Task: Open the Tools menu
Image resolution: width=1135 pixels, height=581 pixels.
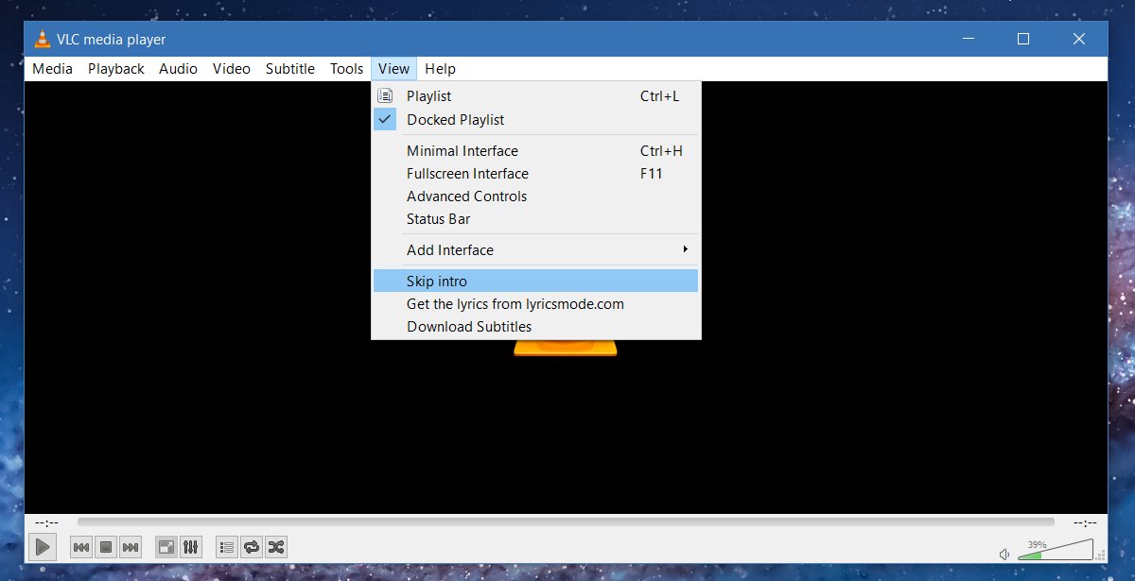Action: (x=347, y=69)
